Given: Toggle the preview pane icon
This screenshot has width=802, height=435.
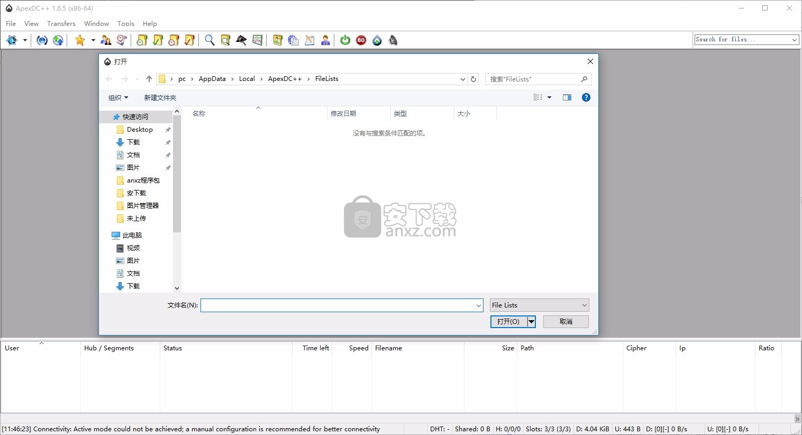Looking at the screenshot, I should (567, 97).
